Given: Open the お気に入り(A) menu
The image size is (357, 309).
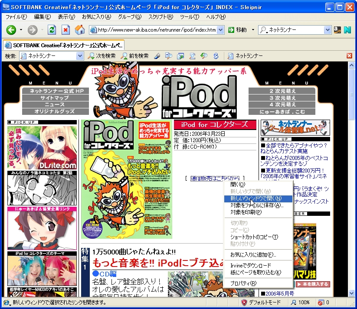Looking at the screenshot, I should 97,17.
